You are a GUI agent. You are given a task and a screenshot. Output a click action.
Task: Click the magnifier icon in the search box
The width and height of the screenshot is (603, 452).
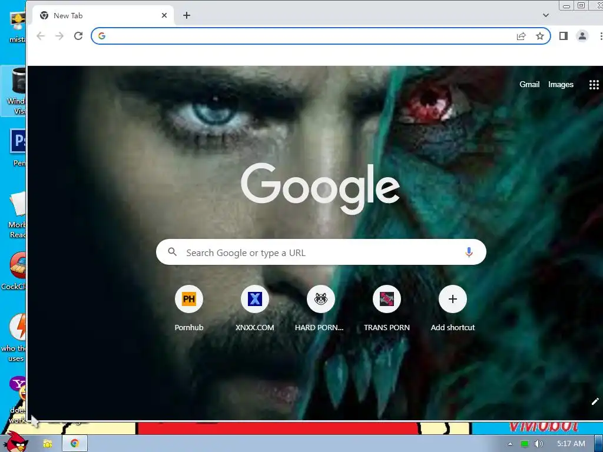(x=173, y=252)
